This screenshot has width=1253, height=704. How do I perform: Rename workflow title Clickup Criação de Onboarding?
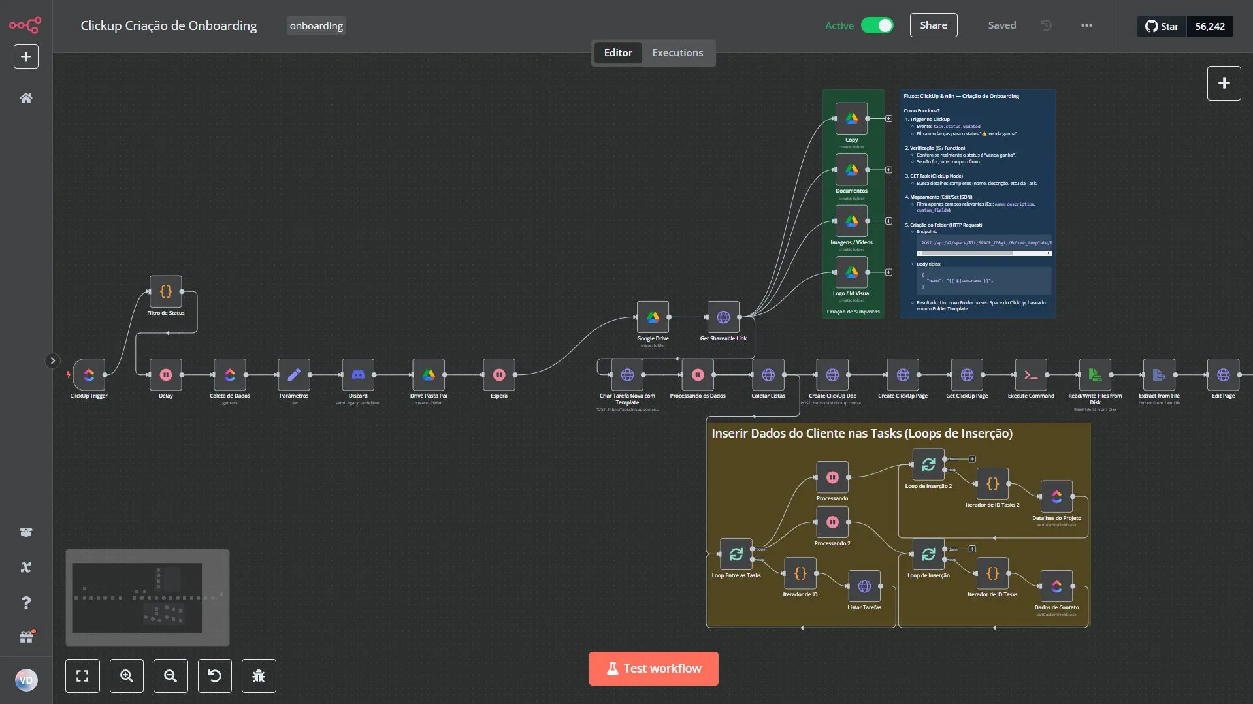tap(169, 25)
